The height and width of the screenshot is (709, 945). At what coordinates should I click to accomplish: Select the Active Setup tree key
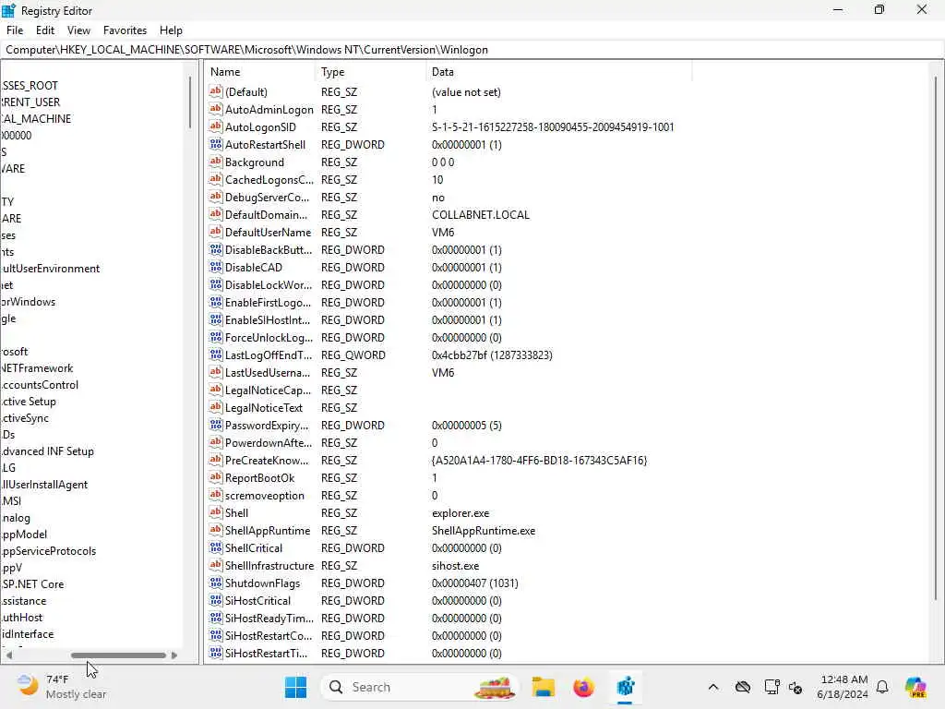click(29, 401)
